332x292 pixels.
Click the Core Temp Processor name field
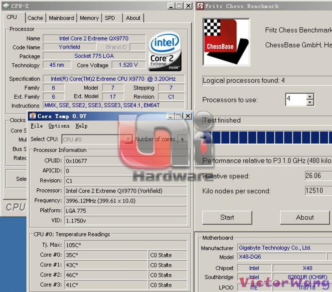(126, 191)
